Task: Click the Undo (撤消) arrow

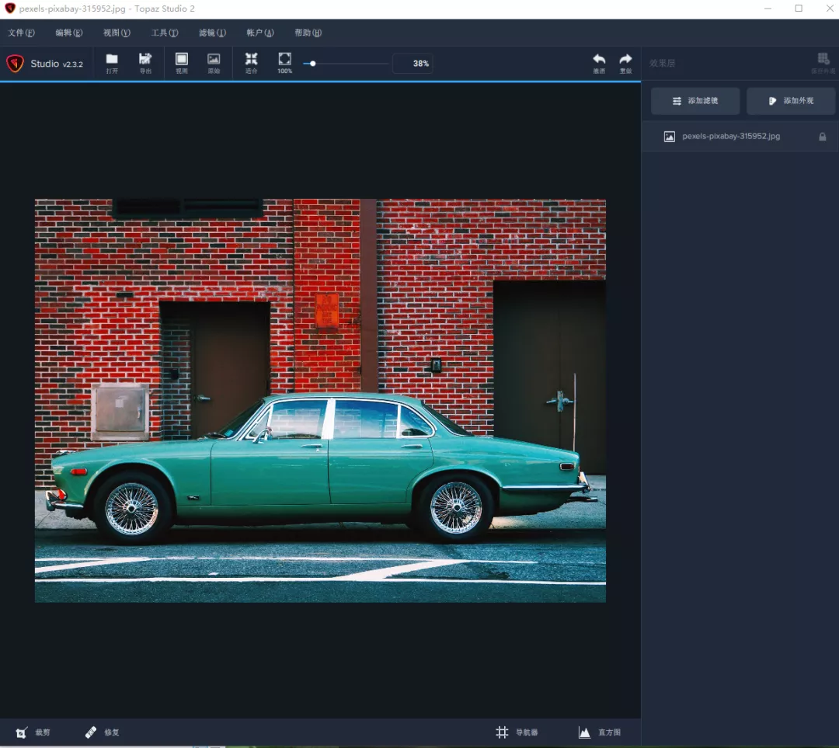Action: (x=599, y=62)
